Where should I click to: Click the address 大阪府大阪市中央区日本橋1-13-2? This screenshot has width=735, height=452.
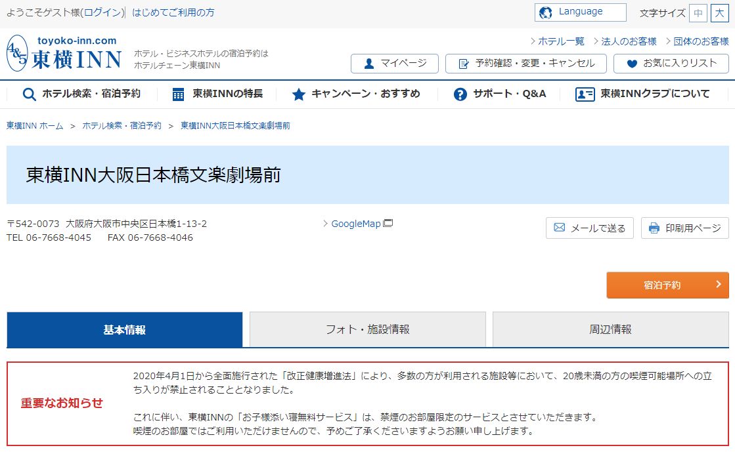click(x=137, y=224)
